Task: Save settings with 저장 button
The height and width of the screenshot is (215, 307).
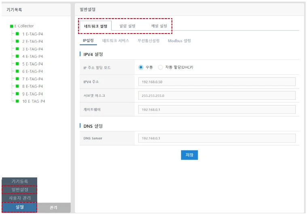Action: (189, 155)
